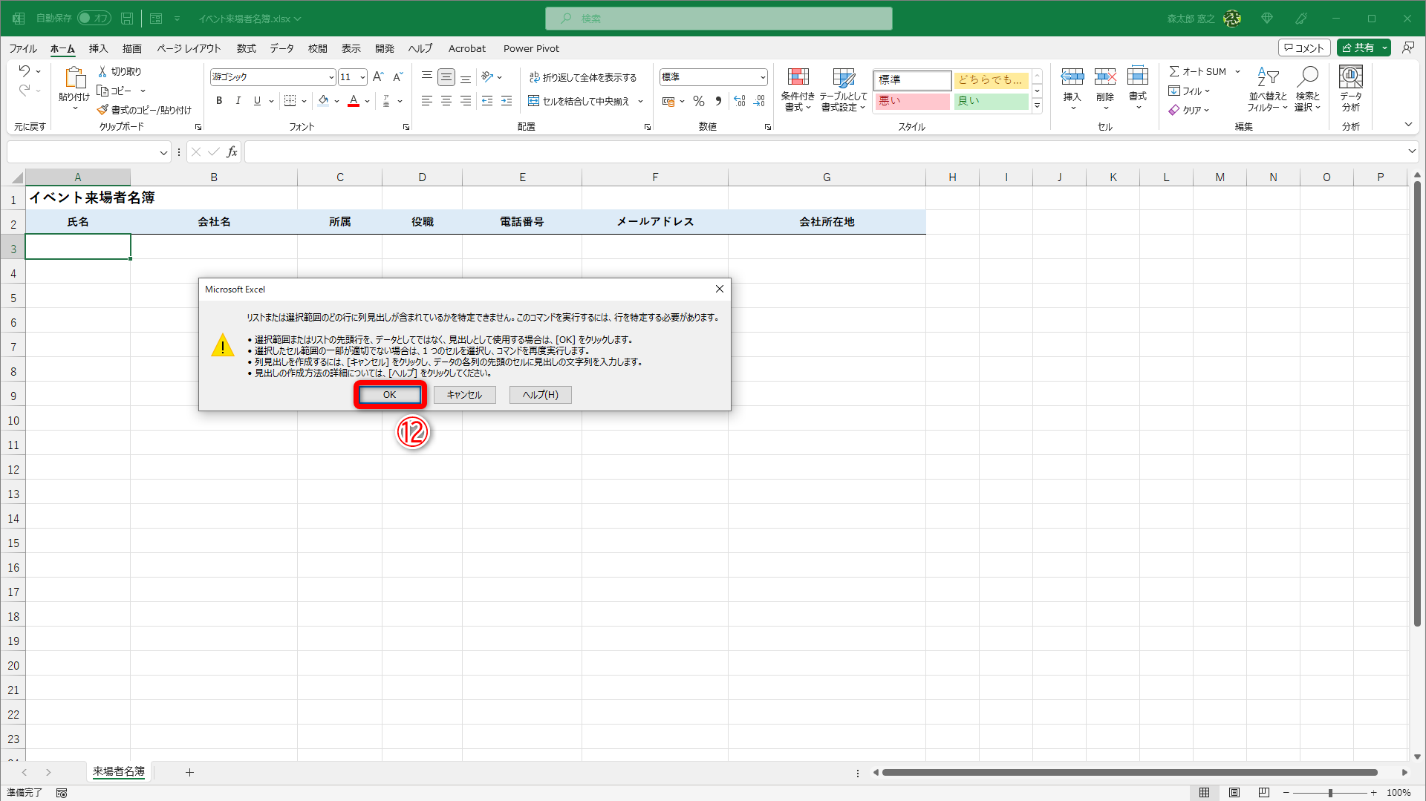The width and height of the screenshot is (1426, 801).
Task: Switch to the Data tab
Action: pos(282,49)
